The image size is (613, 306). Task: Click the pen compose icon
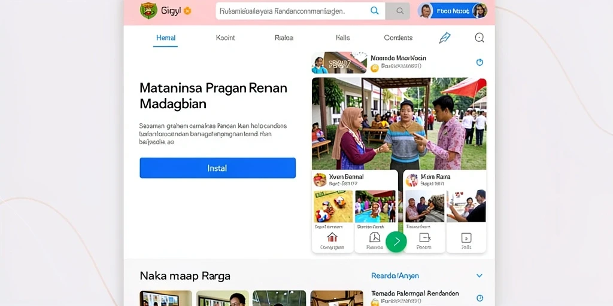pyautogui.click(x=445, y=38)
